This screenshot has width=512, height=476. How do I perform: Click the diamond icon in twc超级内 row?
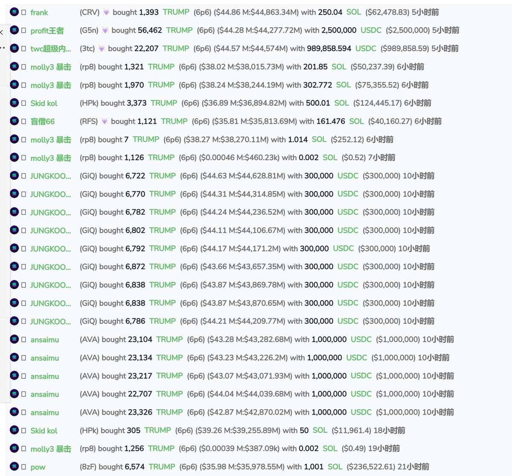tap(102, 49)
